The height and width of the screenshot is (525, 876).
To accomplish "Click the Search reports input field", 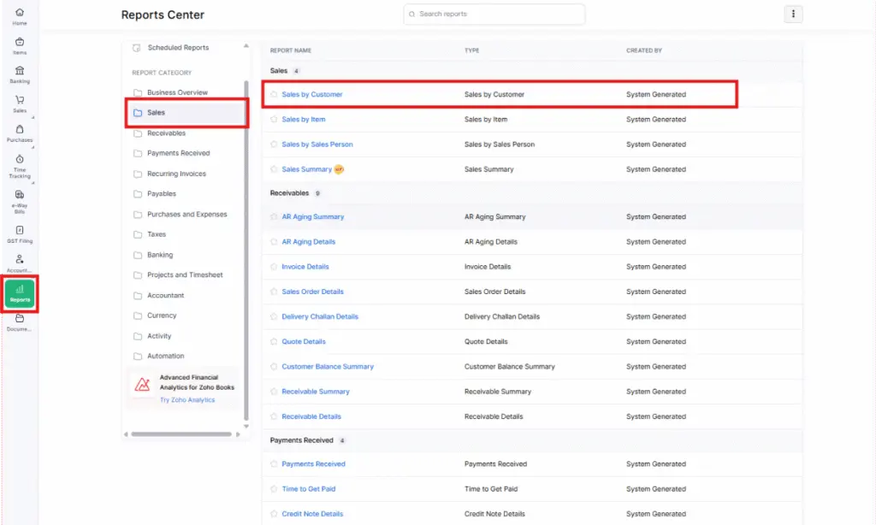I will (x=494, y=14).
